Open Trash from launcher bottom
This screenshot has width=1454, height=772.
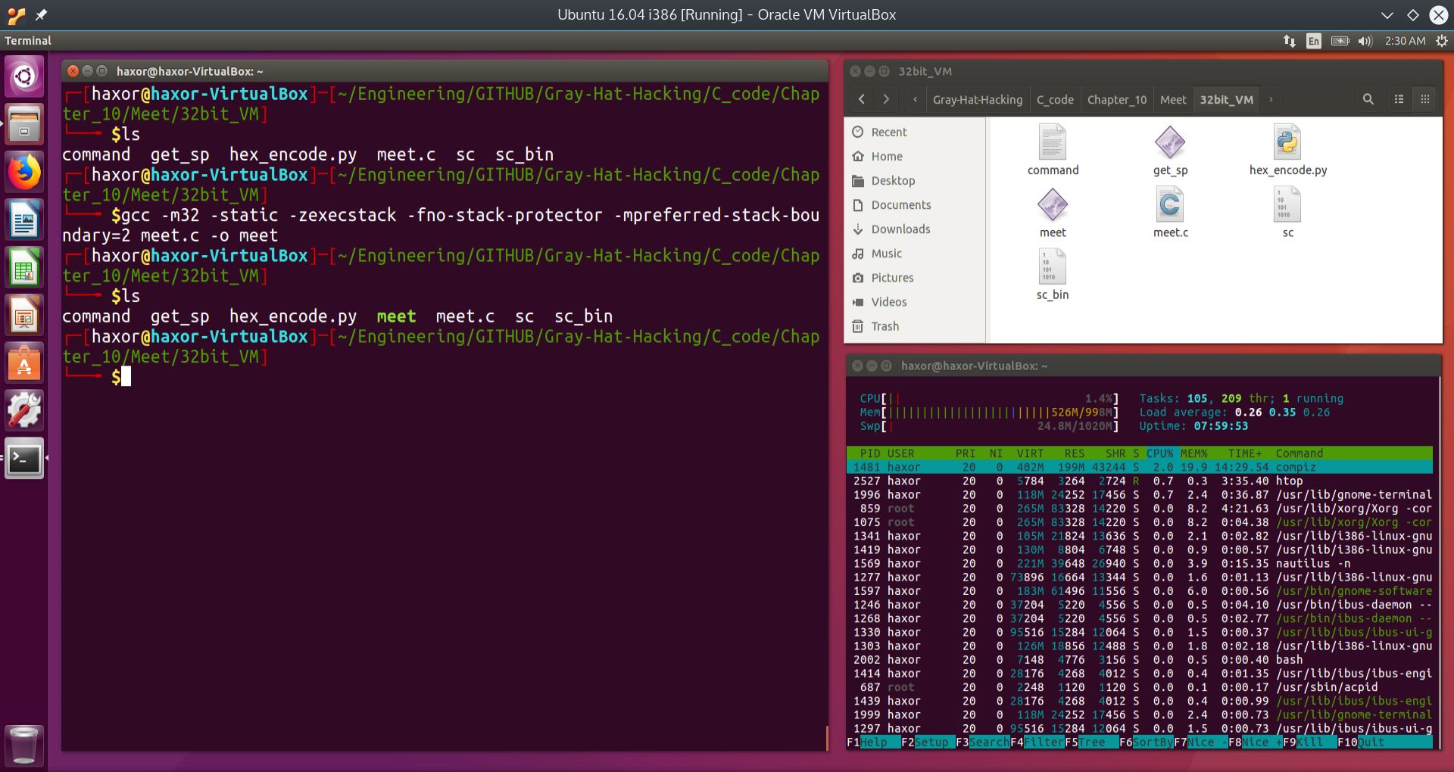click(24, 744)
